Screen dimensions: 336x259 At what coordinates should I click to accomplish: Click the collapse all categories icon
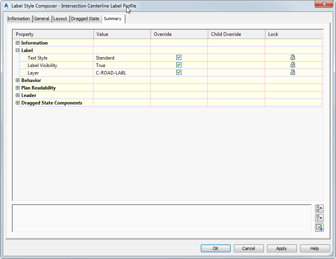(319, 209)
